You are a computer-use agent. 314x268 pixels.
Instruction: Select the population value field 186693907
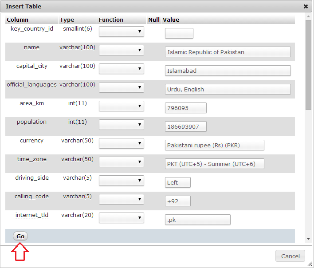[185, 126]
